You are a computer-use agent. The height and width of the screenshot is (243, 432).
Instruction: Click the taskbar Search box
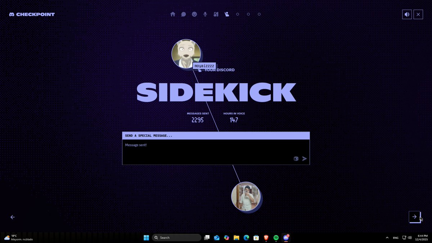tap(176, 238)
